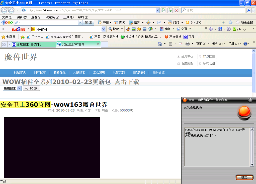The image size is (256, 184).
Task: Open the 查看(V) menu
Action: [x=36, y=17]
